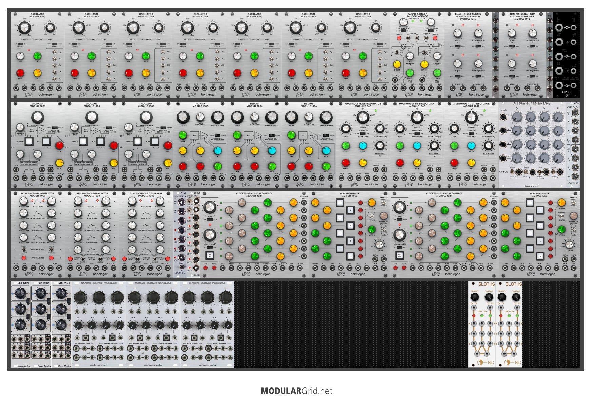594x398 pixels.
Task: Click output C jack on A-138m Matrix Mixer
Action: [x=546, y=172]
